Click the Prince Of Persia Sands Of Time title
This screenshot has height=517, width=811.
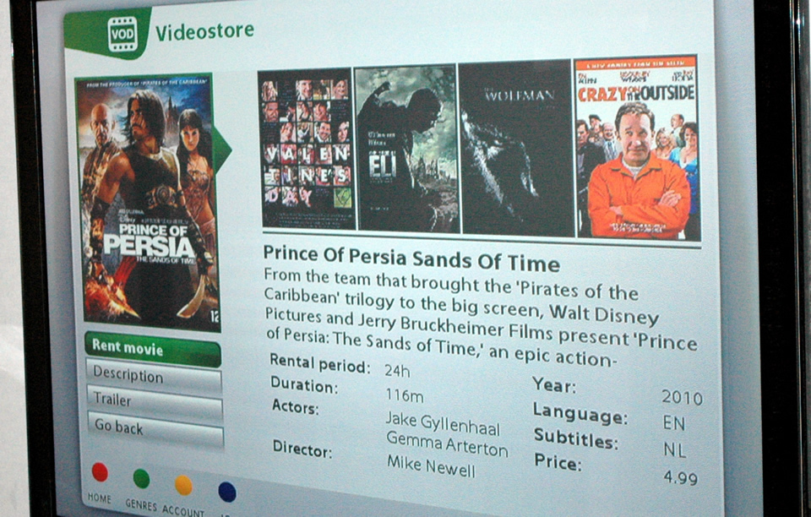411,258
